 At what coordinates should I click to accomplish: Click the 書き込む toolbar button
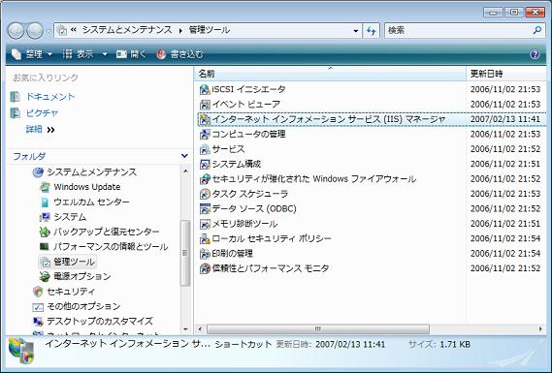click(179, 54)
